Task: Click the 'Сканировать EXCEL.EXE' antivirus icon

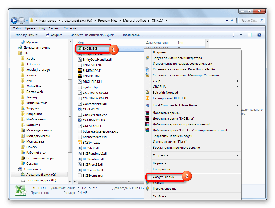Action: click(x=147, y=98)
